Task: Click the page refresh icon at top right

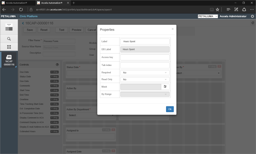Action: tap(252, 23)
